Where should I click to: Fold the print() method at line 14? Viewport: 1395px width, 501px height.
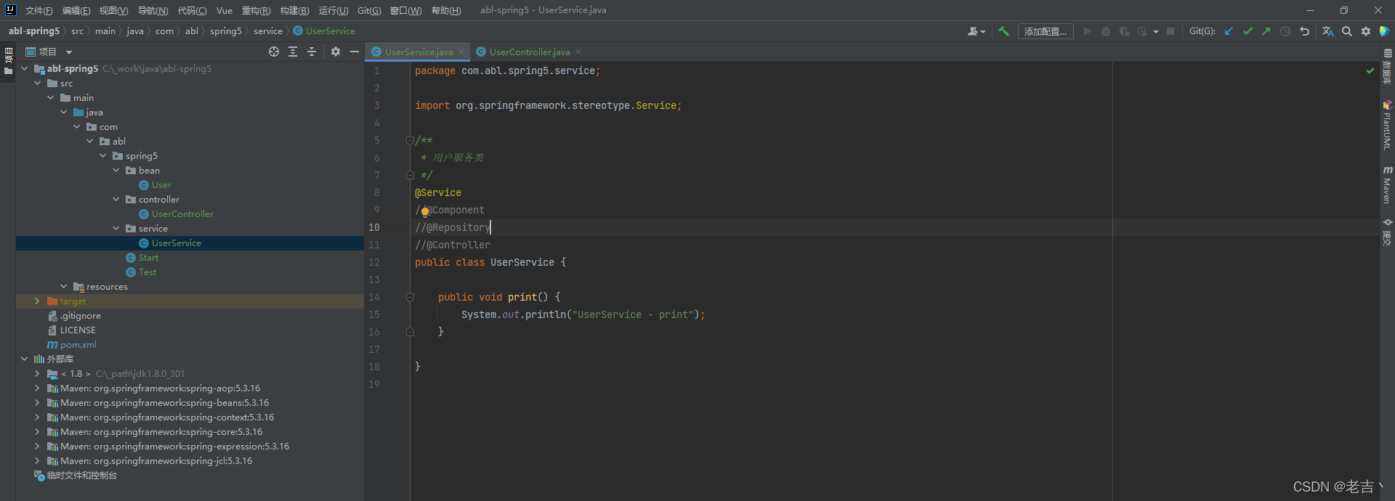click(410, 297)
